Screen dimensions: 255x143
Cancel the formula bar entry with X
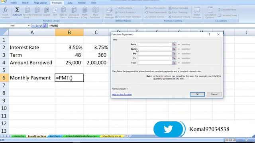(37, 25)
